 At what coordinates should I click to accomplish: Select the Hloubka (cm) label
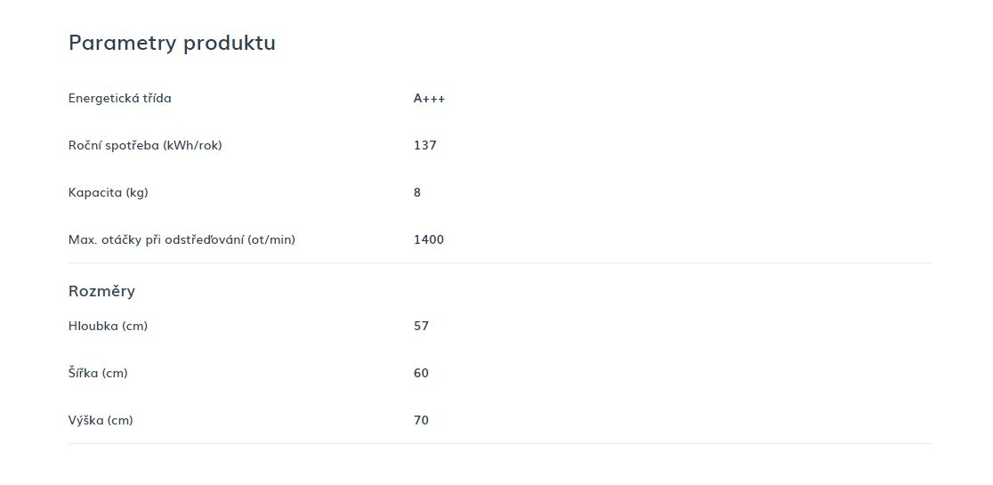(109, 326)
